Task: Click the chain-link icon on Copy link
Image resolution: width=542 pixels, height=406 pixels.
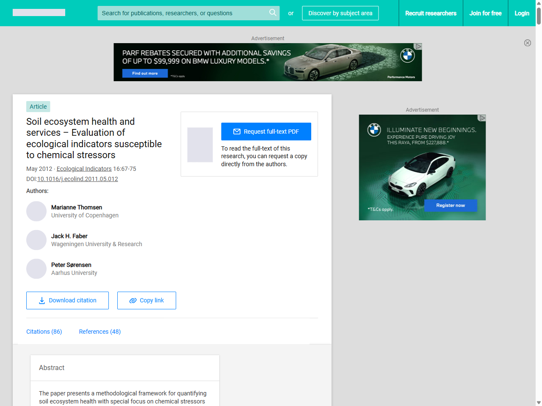Action: (x=132, y=300)
